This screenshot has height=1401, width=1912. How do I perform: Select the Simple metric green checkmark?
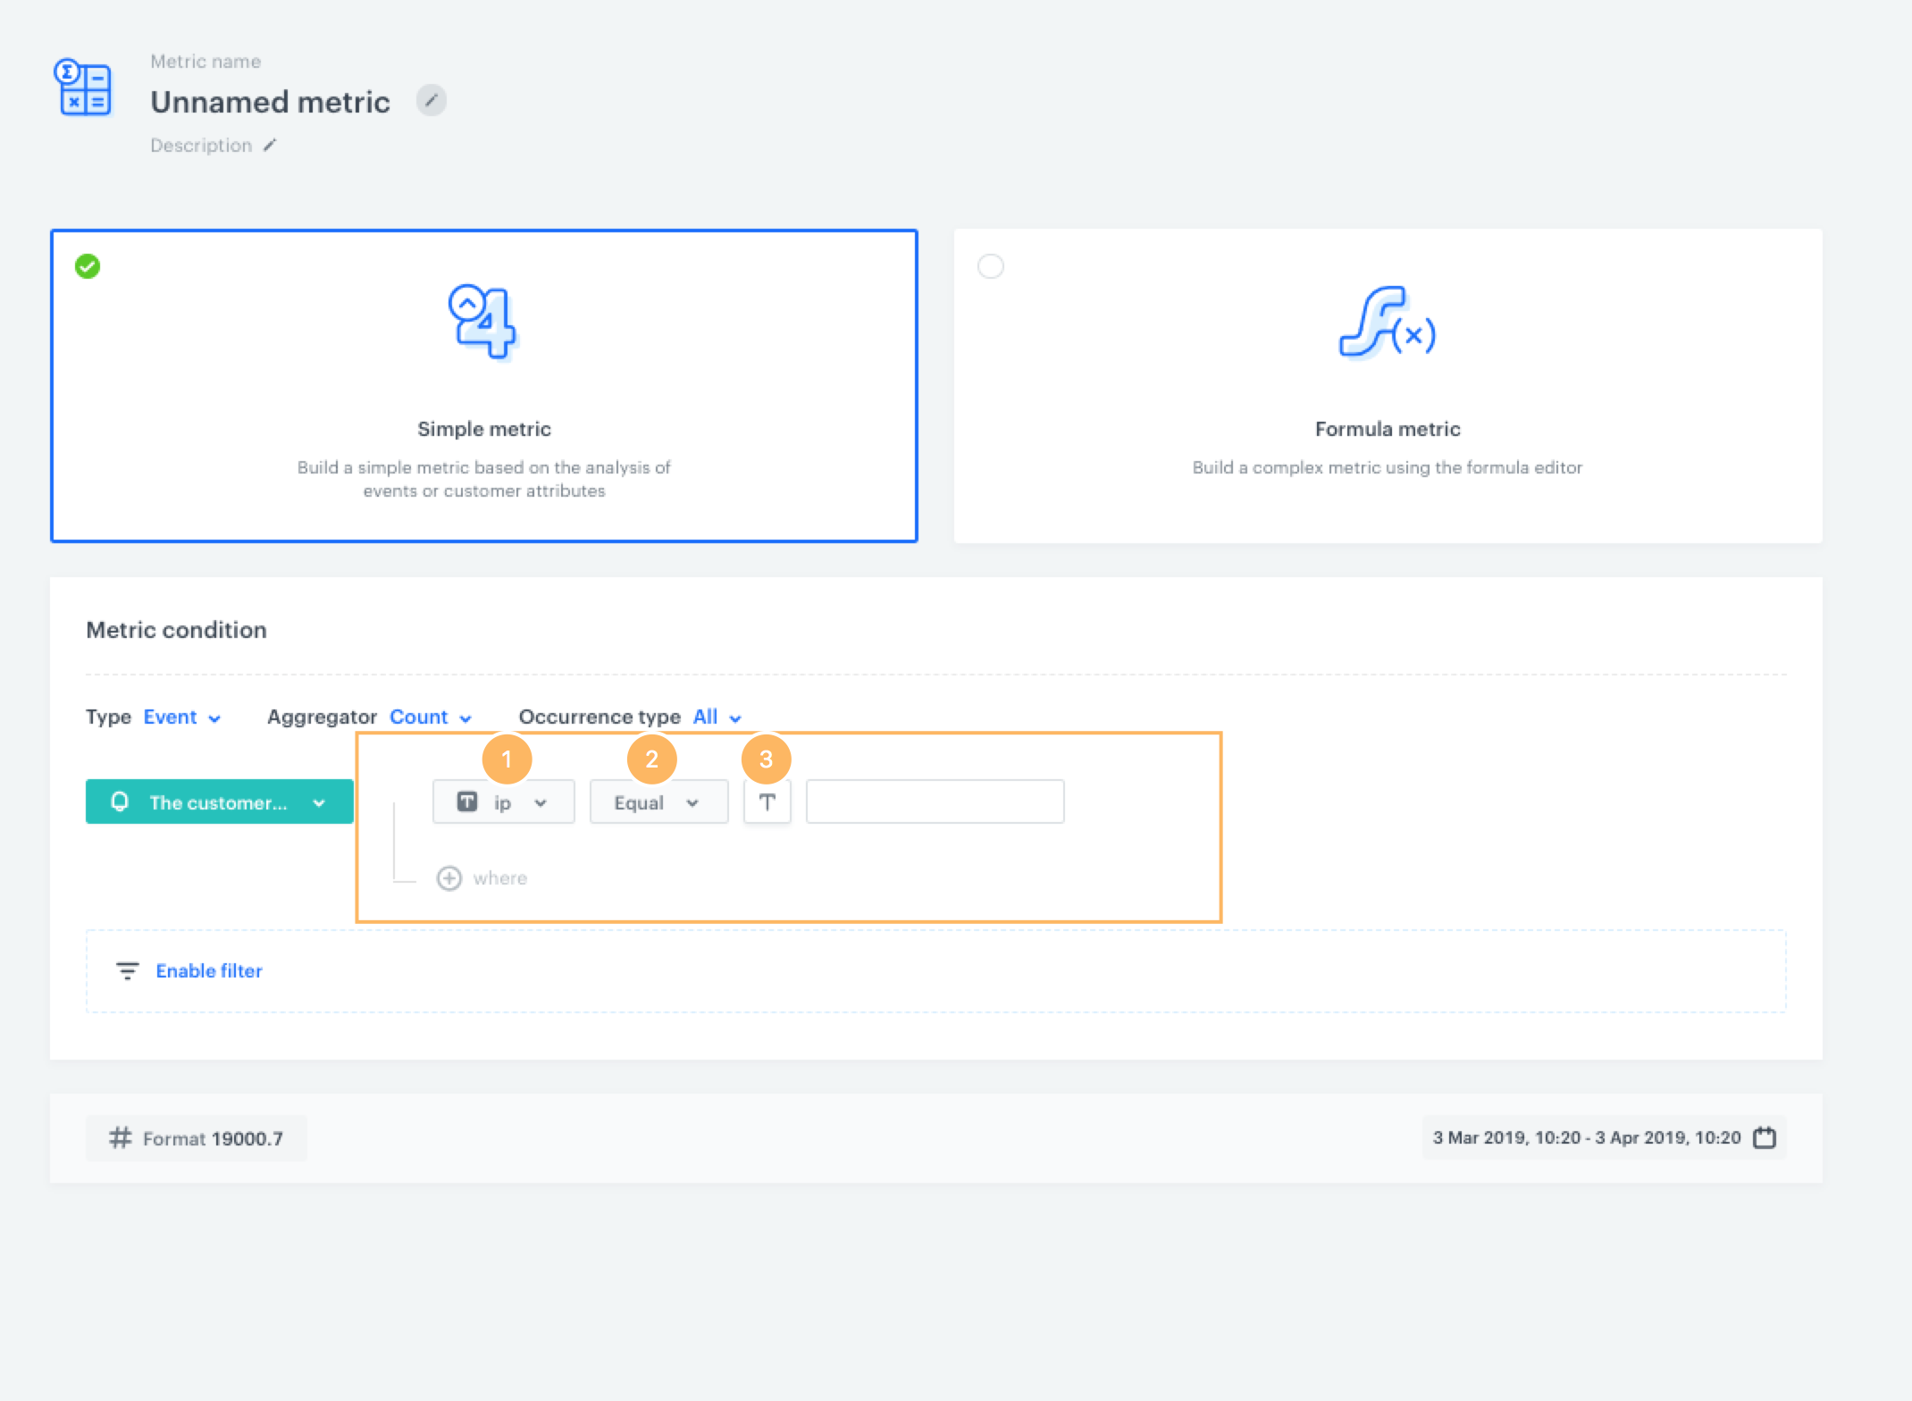88,266
